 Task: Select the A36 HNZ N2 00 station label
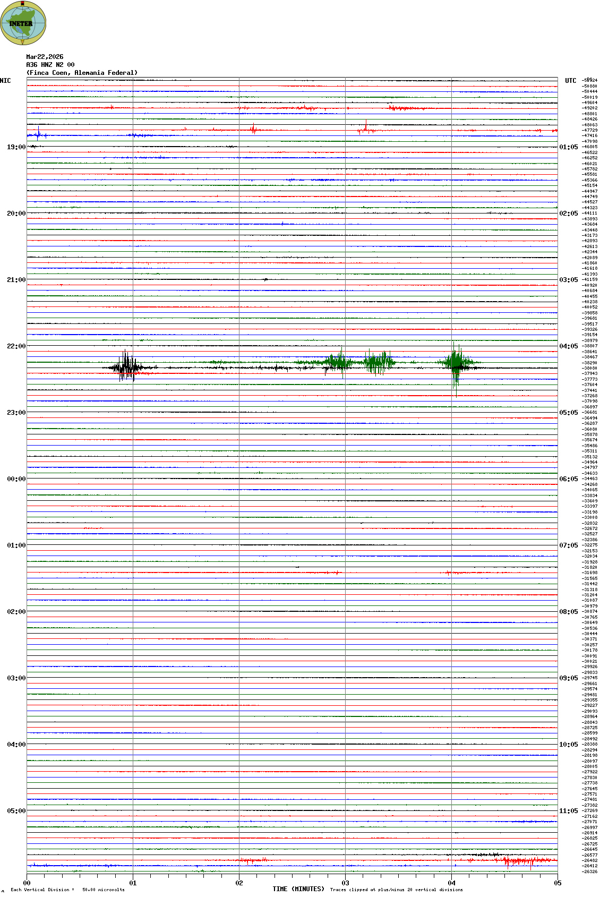50,65
